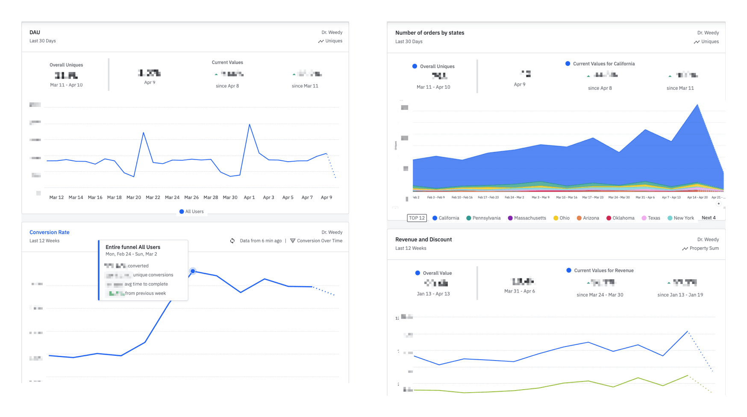This screenshot has width=747, height=417.
Task: Click Last 30 Days under DAU
Action: click(x=43, y=41)
